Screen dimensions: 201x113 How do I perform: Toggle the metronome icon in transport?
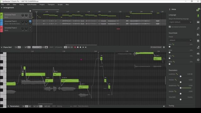[x=72, y=47]
